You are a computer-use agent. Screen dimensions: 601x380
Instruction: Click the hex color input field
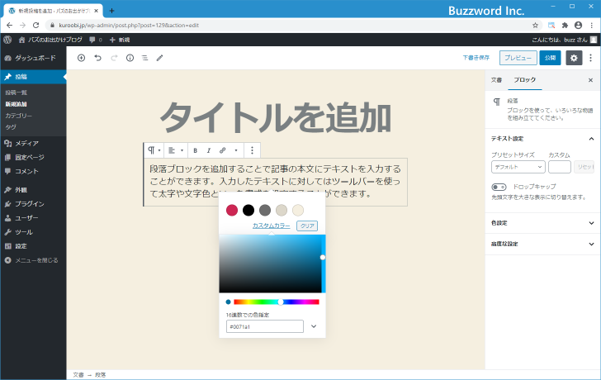point(264,326)
